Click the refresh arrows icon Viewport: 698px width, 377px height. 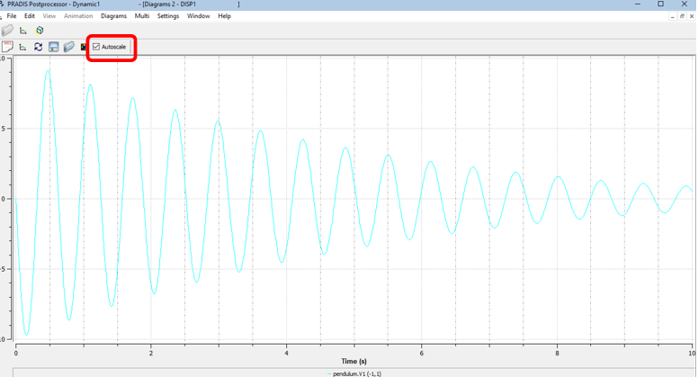38,47
